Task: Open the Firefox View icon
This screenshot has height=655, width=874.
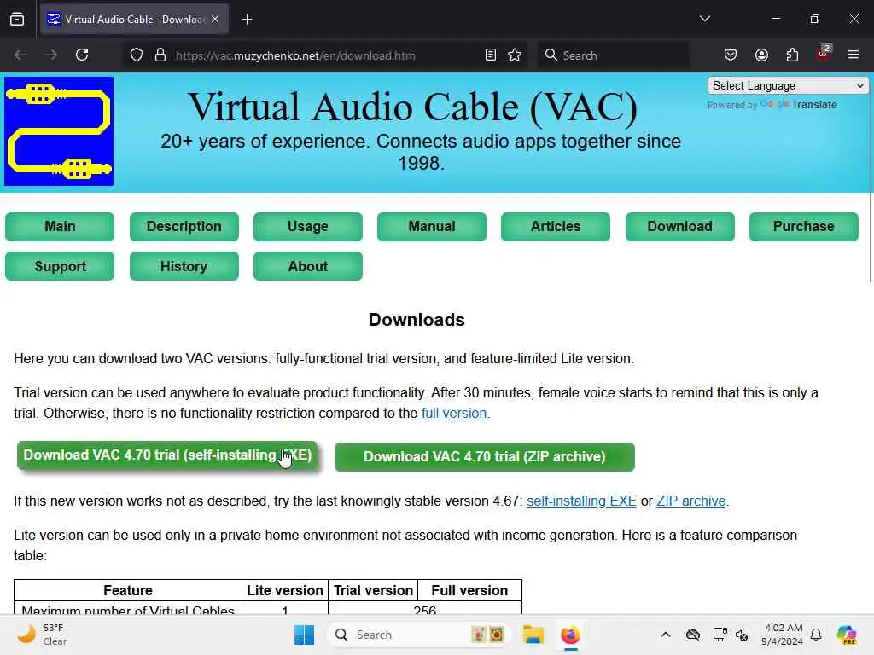Action: pos(17,20)
